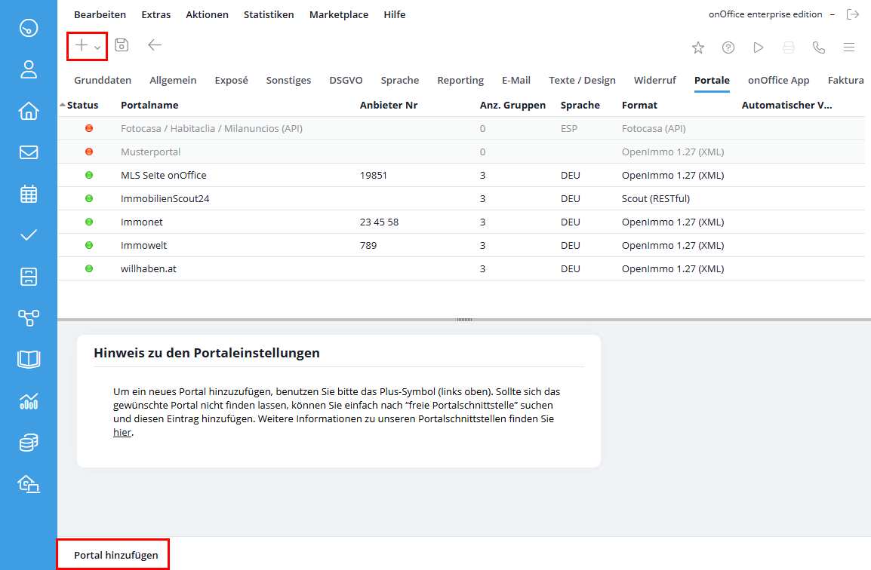
Task: Open the 'hier' link in the hint
Action: tap(122, 432)
